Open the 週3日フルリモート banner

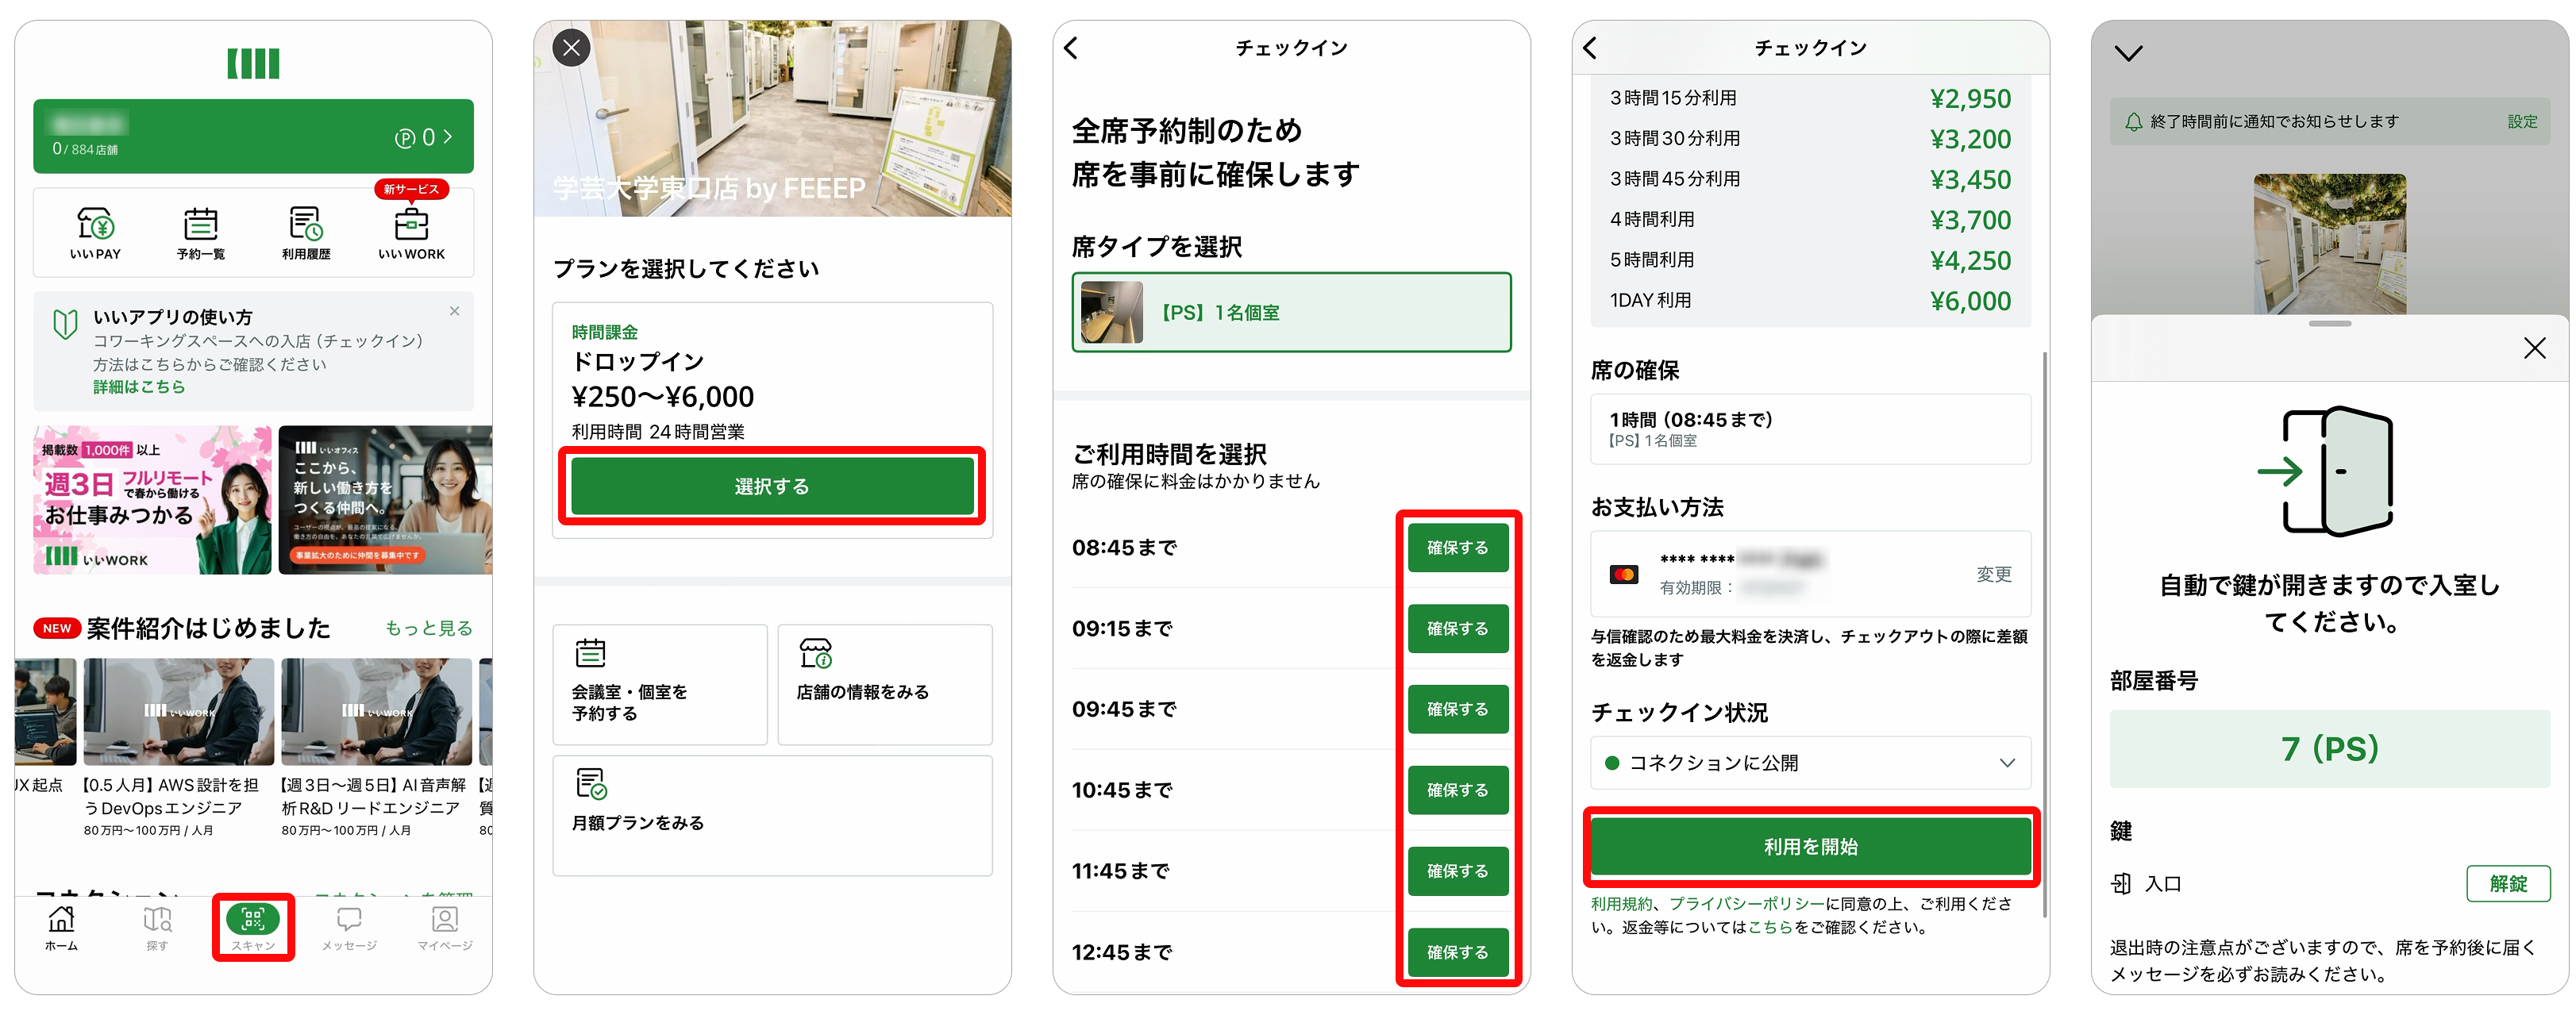point(152,500)
